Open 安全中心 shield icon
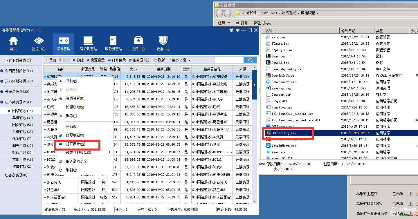Image resolution: width=418 pixels, height=219 pixels. 163,44
